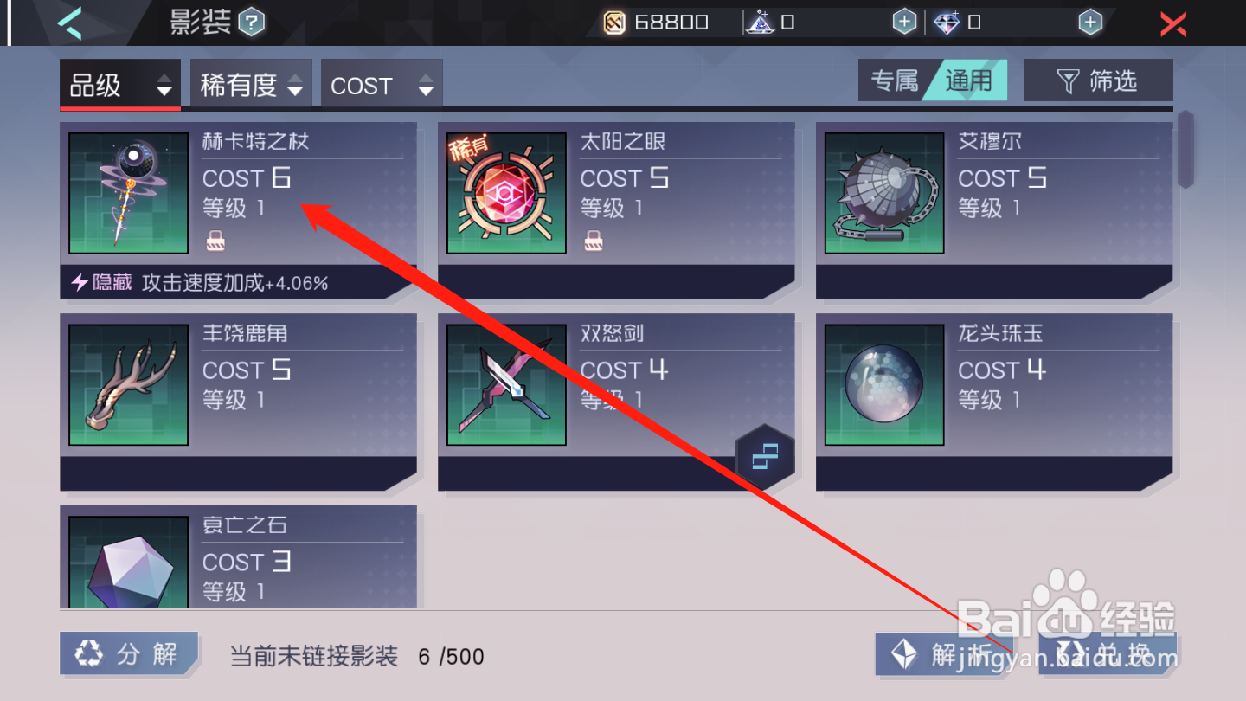1246x701 pixels.
Task: Click the link hexagon icon on 双怒剑
Action: click(x=765, y=454)
